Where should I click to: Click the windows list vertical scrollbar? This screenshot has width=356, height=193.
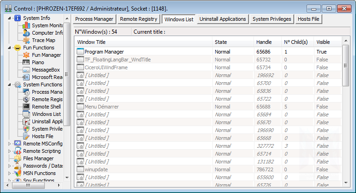(345, 115)
